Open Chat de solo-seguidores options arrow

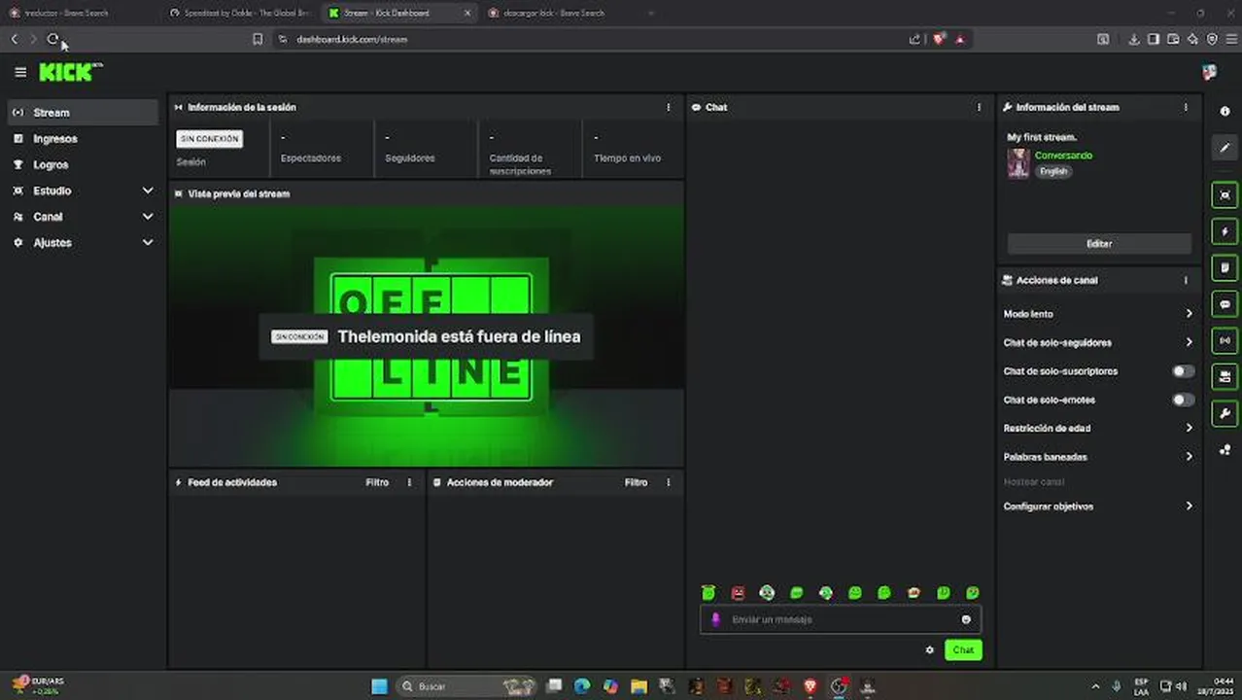(x=1189, y=342)
